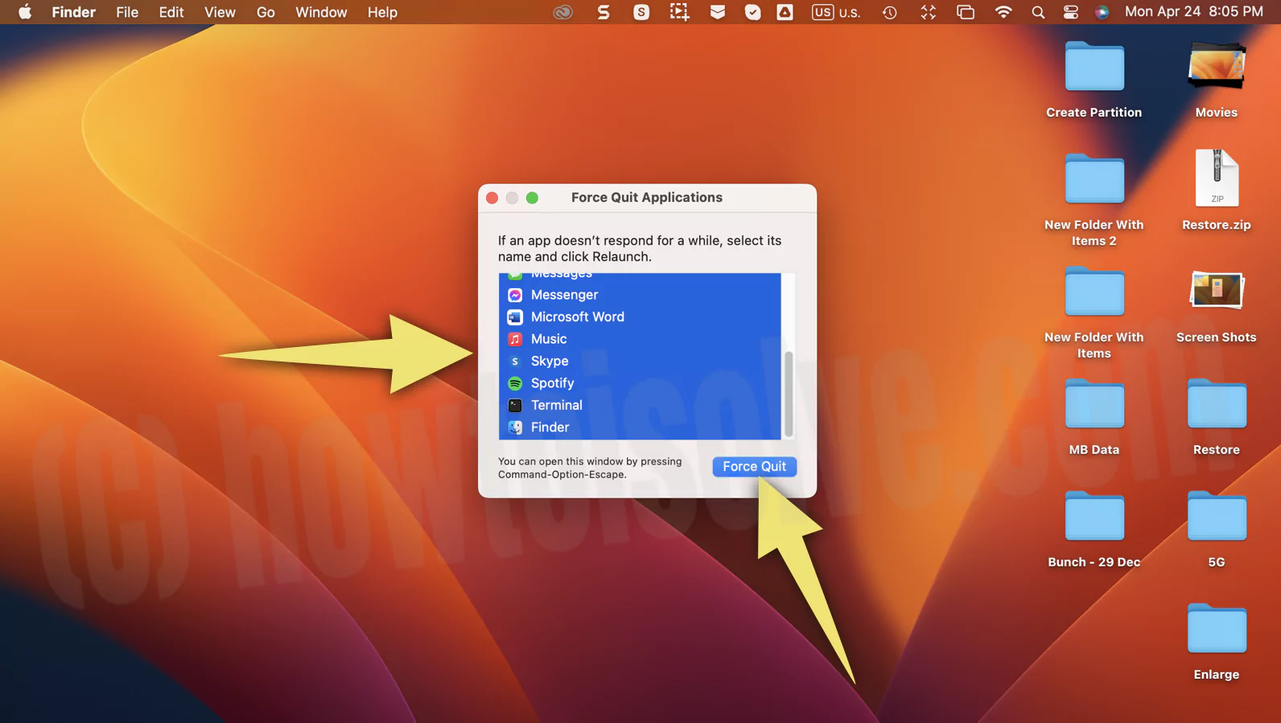The width and height of the screenshot is (1281, 723).
Task: Open the File menu
Action: pos(127,12)
